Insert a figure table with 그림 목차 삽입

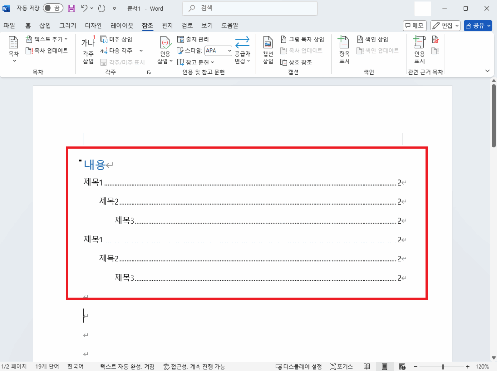click(x=303, y=39)
